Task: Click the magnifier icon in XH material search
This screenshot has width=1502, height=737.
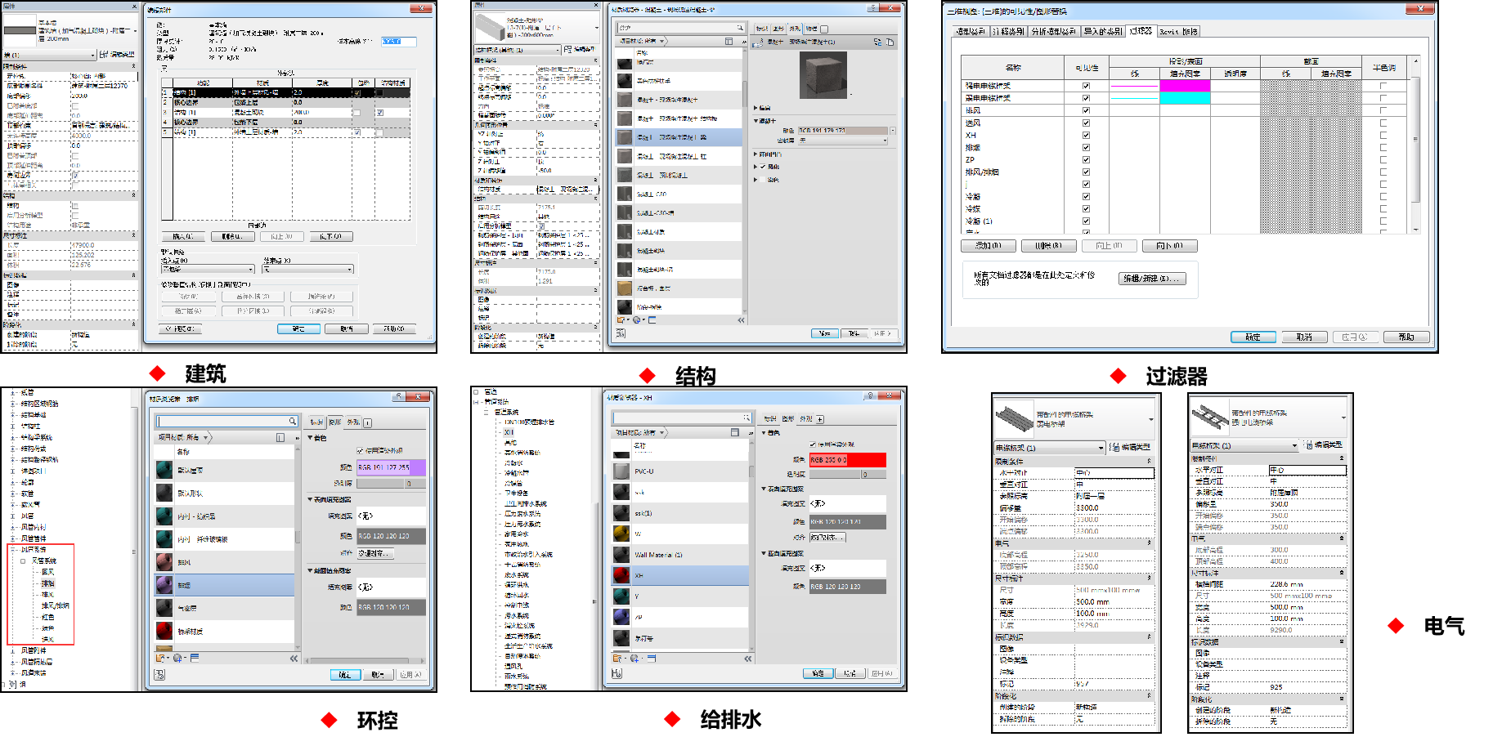Action: point(746,418)
